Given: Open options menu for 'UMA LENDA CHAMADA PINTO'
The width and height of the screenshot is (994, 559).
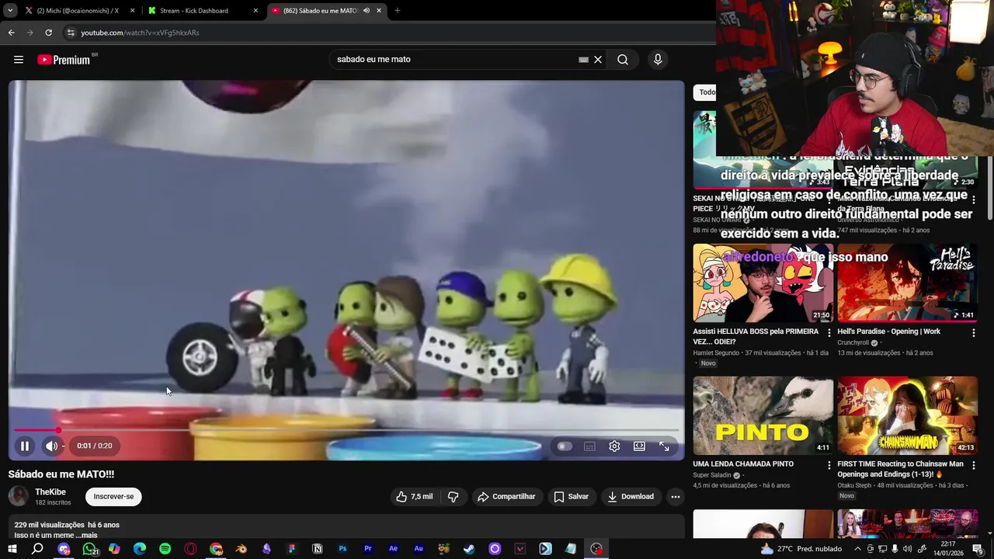Looking at the screenshot, I should 829,466.
